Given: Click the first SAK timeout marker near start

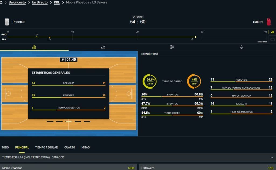Looking at the screenshot, I should 50,39.
